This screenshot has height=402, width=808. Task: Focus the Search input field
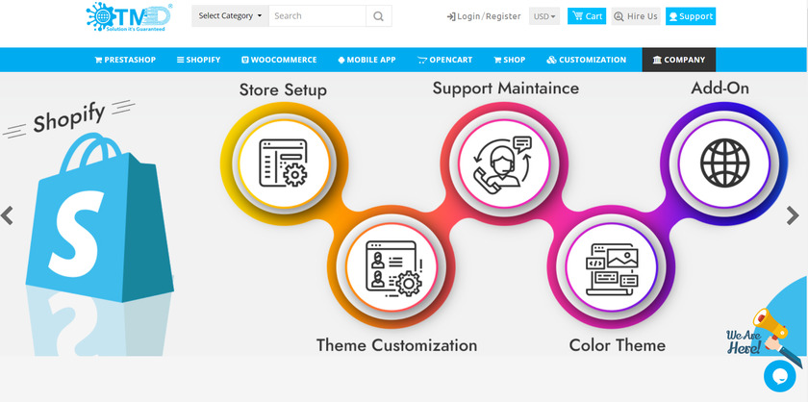316,16
